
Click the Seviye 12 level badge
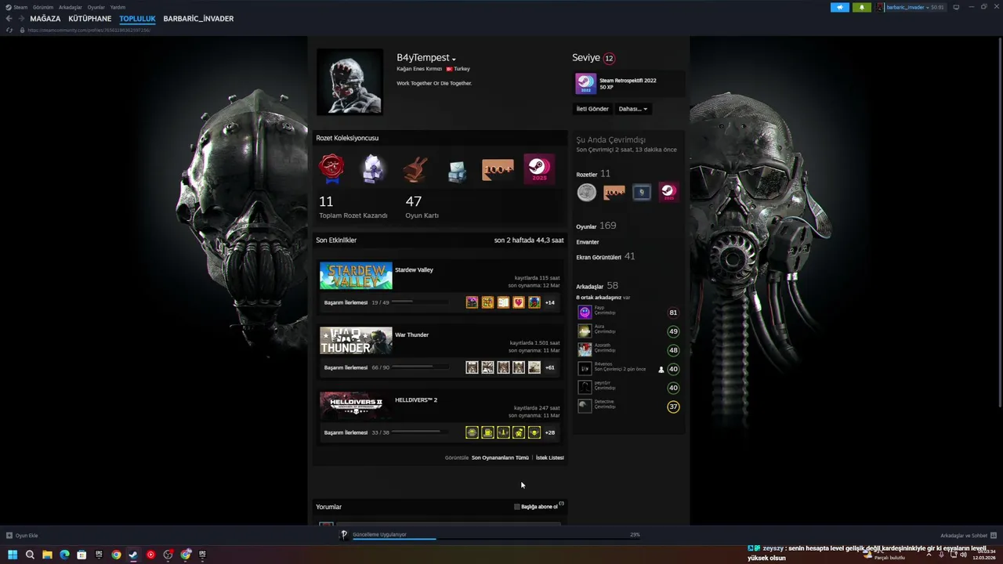click(x=609, y=58)
